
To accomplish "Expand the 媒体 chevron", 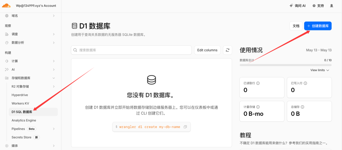I will point(54,146).
